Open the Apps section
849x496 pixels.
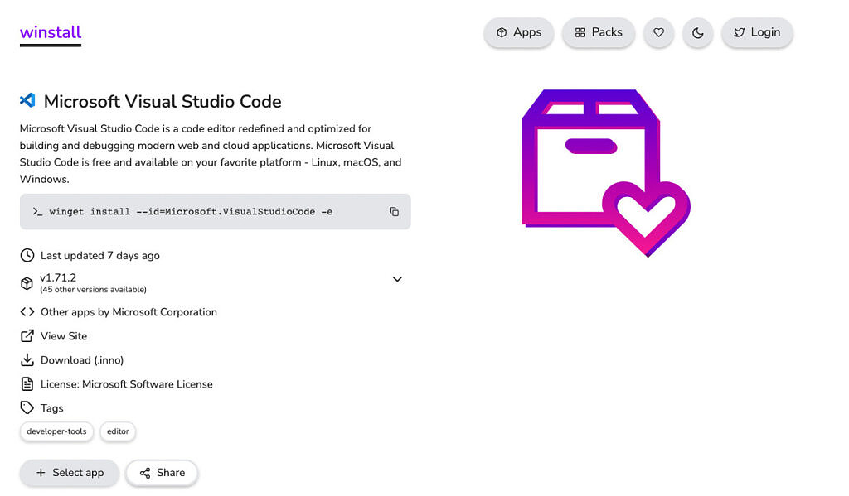518,32
